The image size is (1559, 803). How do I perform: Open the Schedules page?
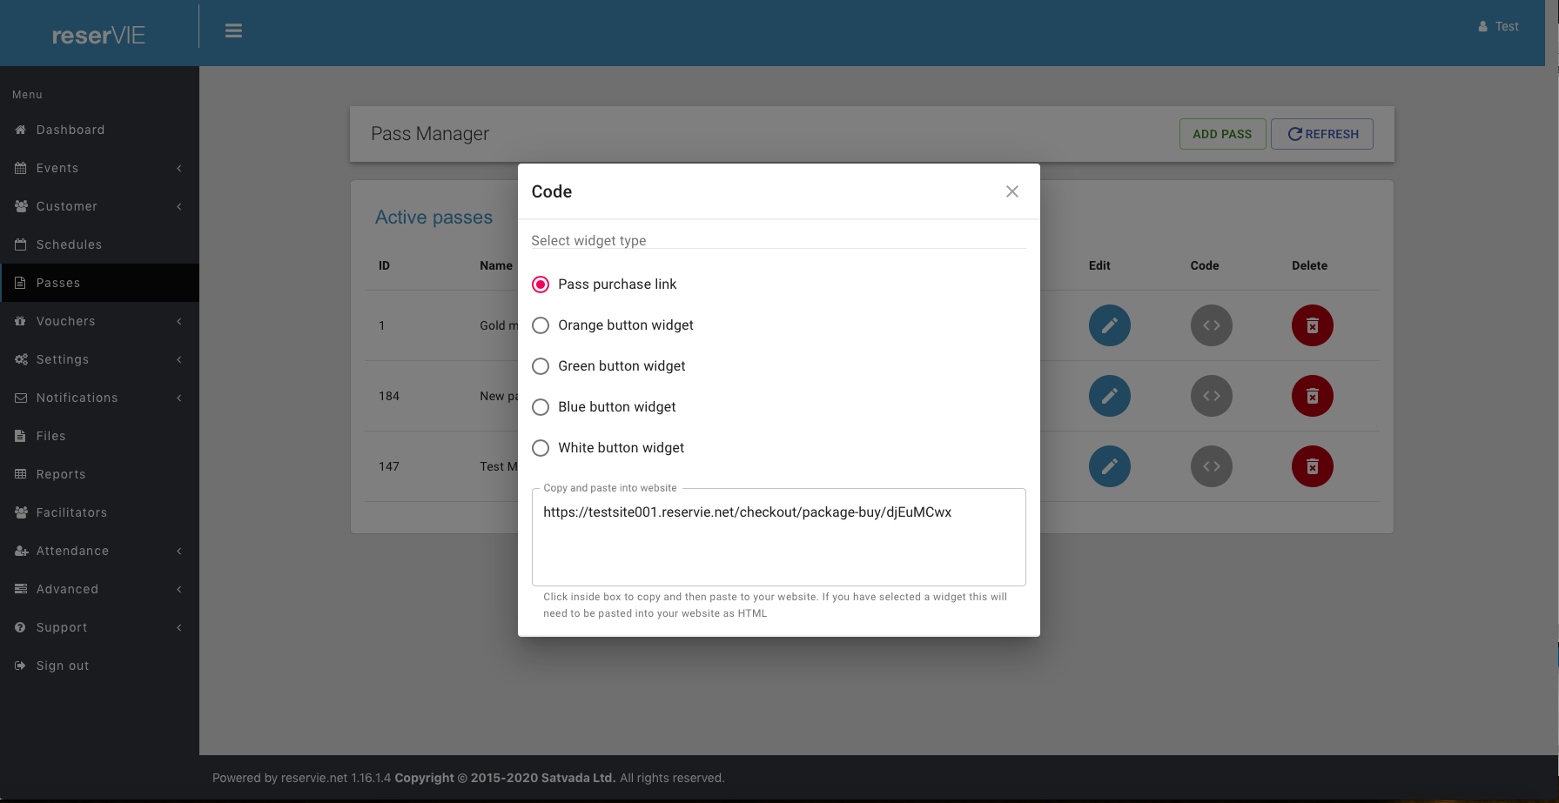[68, 244]
